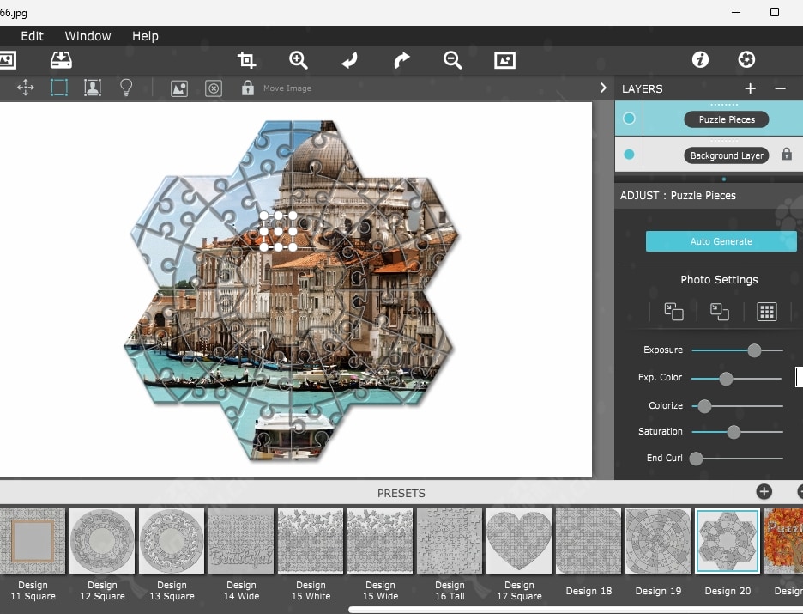Click the save to drive icon
The width and height of the screenshot is (803, 614).
coord(61,60)
